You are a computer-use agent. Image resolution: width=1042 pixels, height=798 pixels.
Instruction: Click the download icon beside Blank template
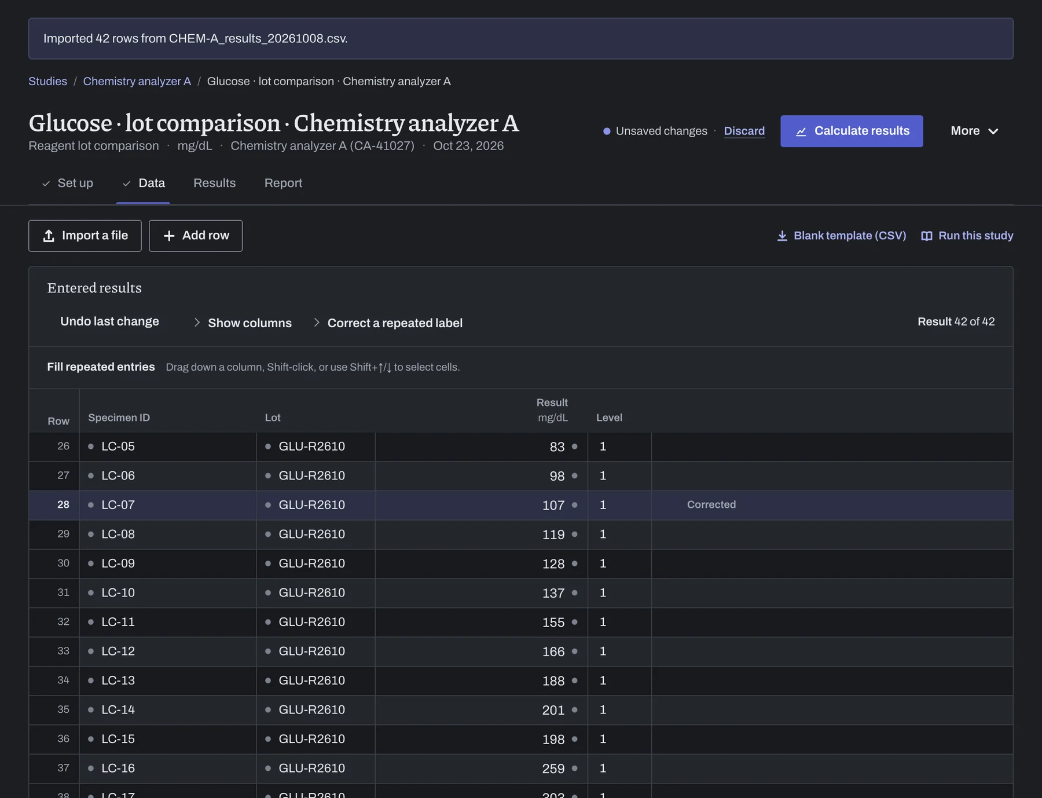782,236
